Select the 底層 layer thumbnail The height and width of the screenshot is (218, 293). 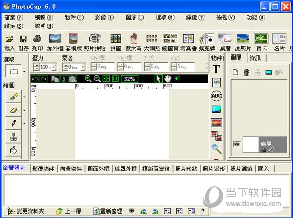point(250,145)
